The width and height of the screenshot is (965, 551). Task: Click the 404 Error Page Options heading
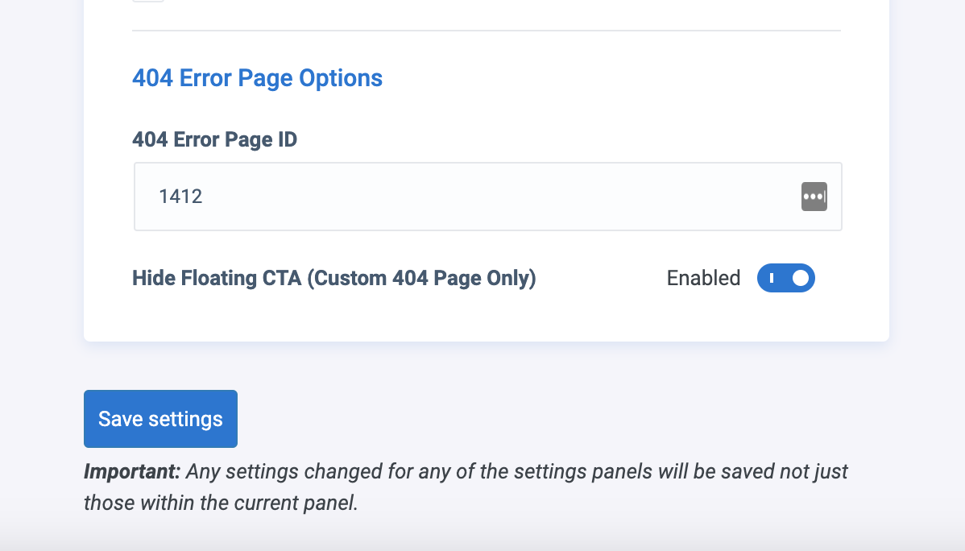257,78
